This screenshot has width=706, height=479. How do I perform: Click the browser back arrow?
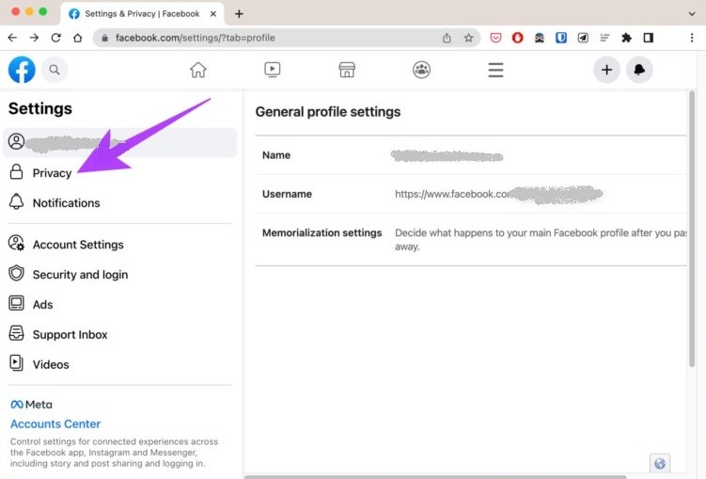[12, 38]
